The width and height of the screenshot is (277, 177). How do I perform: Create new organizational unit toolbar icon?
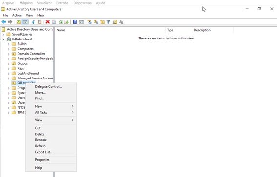pyautogui.click(x=102, y=22)
